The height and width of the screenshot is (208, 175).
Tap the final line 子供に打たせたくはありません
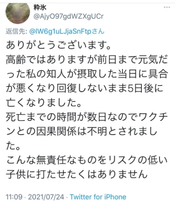pos(77,174)
